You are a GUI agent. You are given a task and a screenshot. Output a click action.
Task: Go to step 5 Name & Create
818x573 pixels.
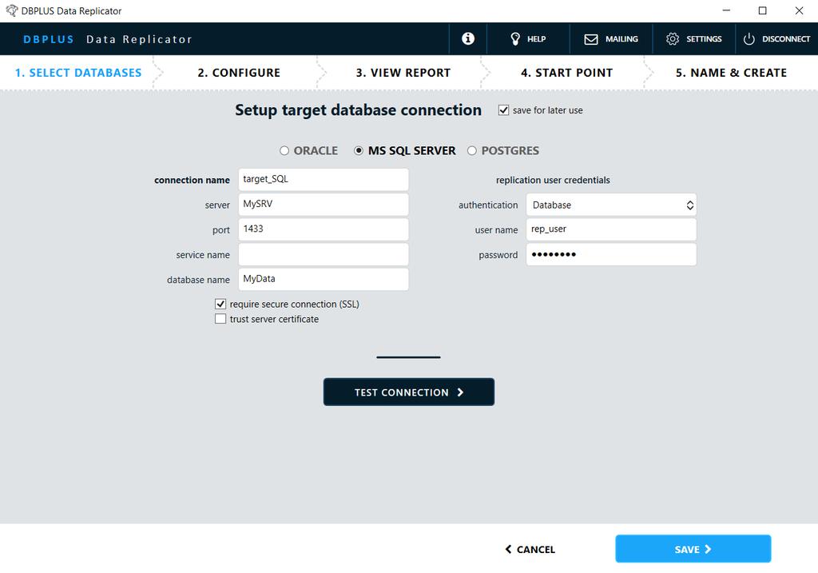731,73
